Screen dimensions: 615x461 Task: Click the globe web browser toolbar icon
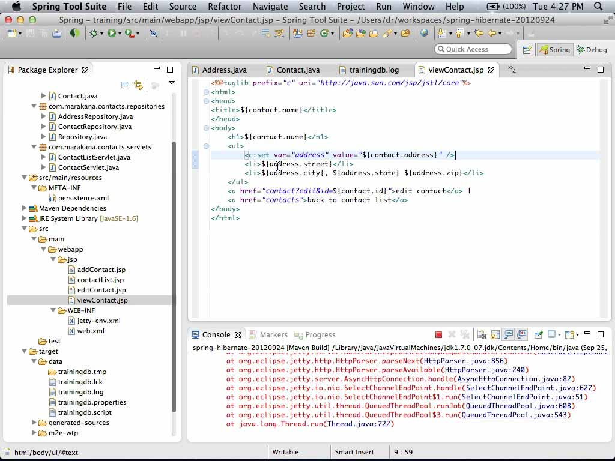(x=425, y=34)
